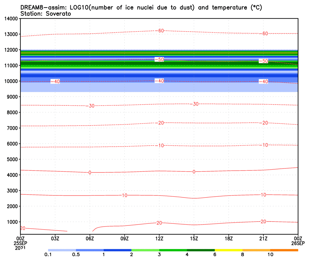Click the -10 contour label above 21Z
This screenshot has height=261, width=309.
coord(263,145)
